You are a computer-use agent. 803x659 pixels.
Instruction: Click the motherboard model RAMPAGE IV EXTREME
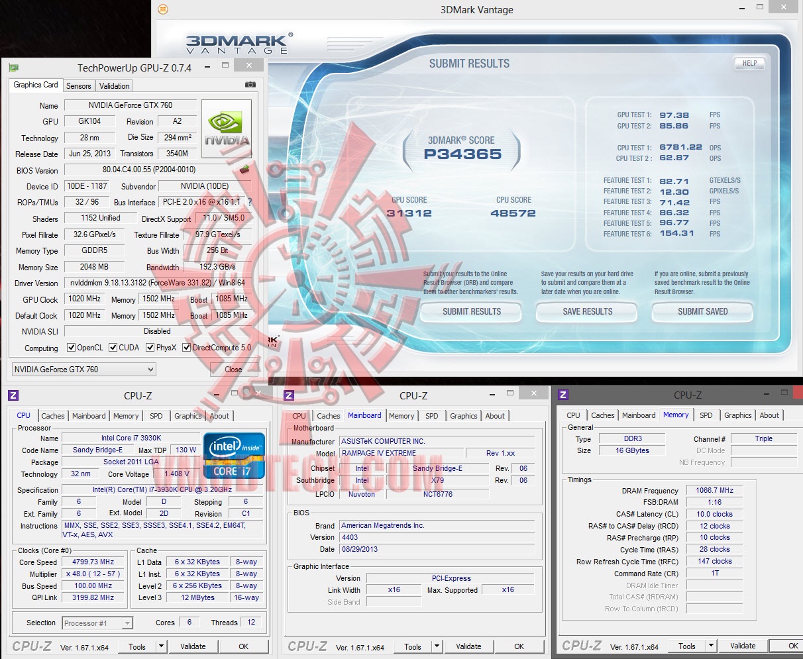(x=401, y=453)
